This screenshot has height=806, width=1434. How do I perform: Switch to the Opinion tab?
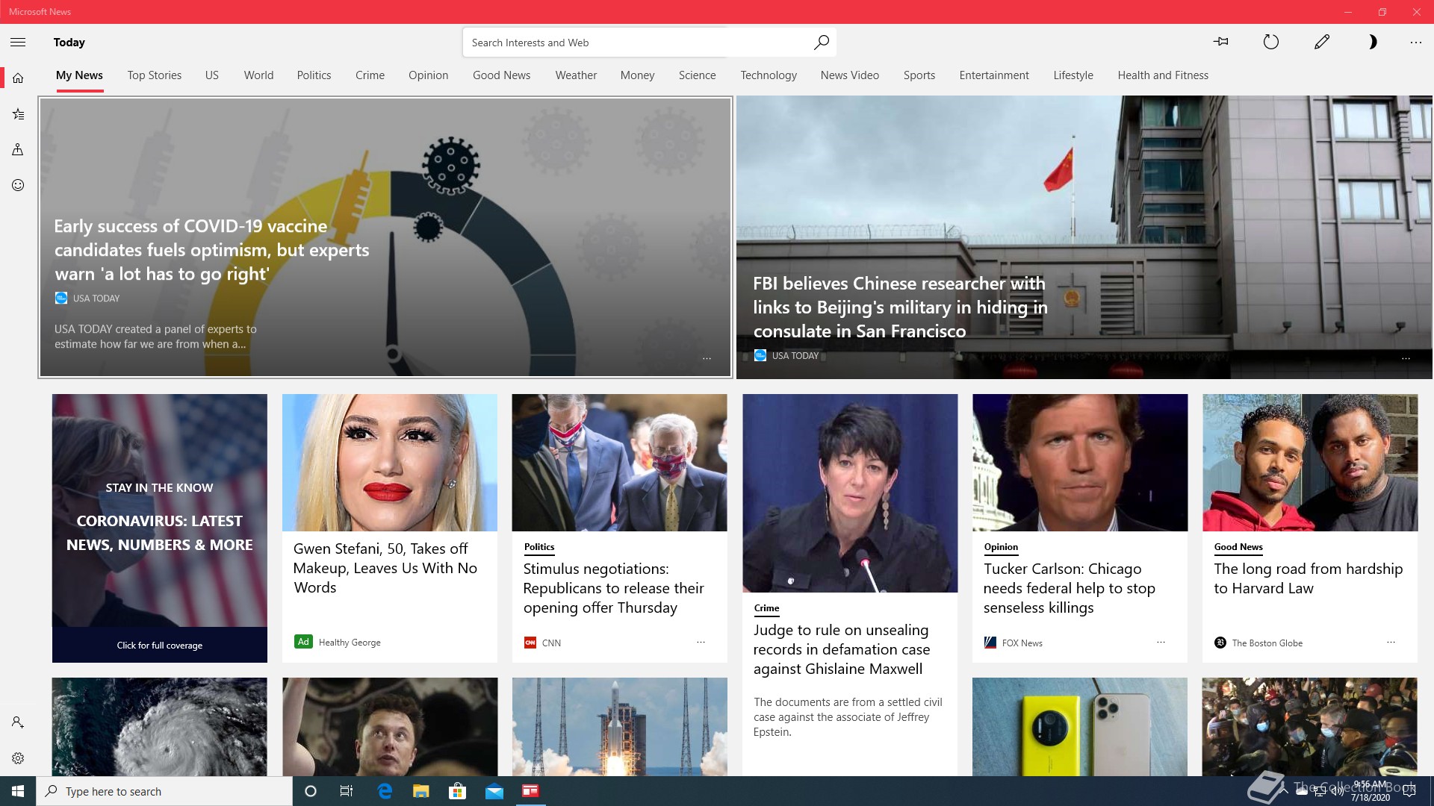point(429,75)
